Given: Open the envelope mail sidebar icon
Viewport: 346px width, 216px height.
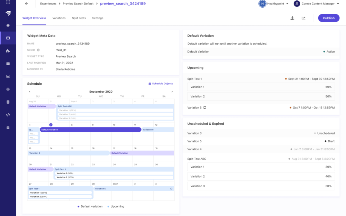Looking at the screenshot, I should pos(8,64).
